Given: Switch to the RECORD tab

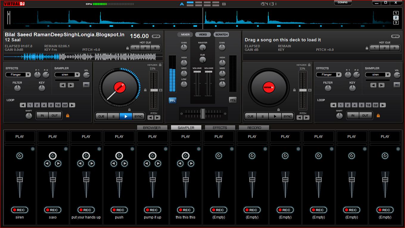Looking at the screenshot, I should (x=254, y=128).
